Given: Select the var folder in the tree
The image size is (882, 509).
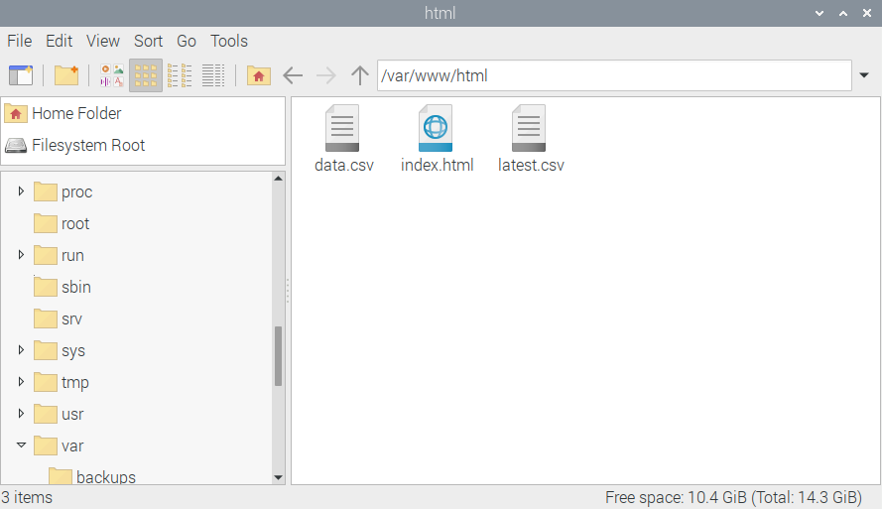Looking at the screenshot, I should (x=59, y=446).
